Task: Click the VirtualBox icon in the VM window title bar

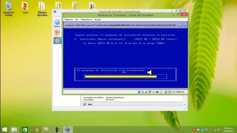Action: [x=65, y=15]
